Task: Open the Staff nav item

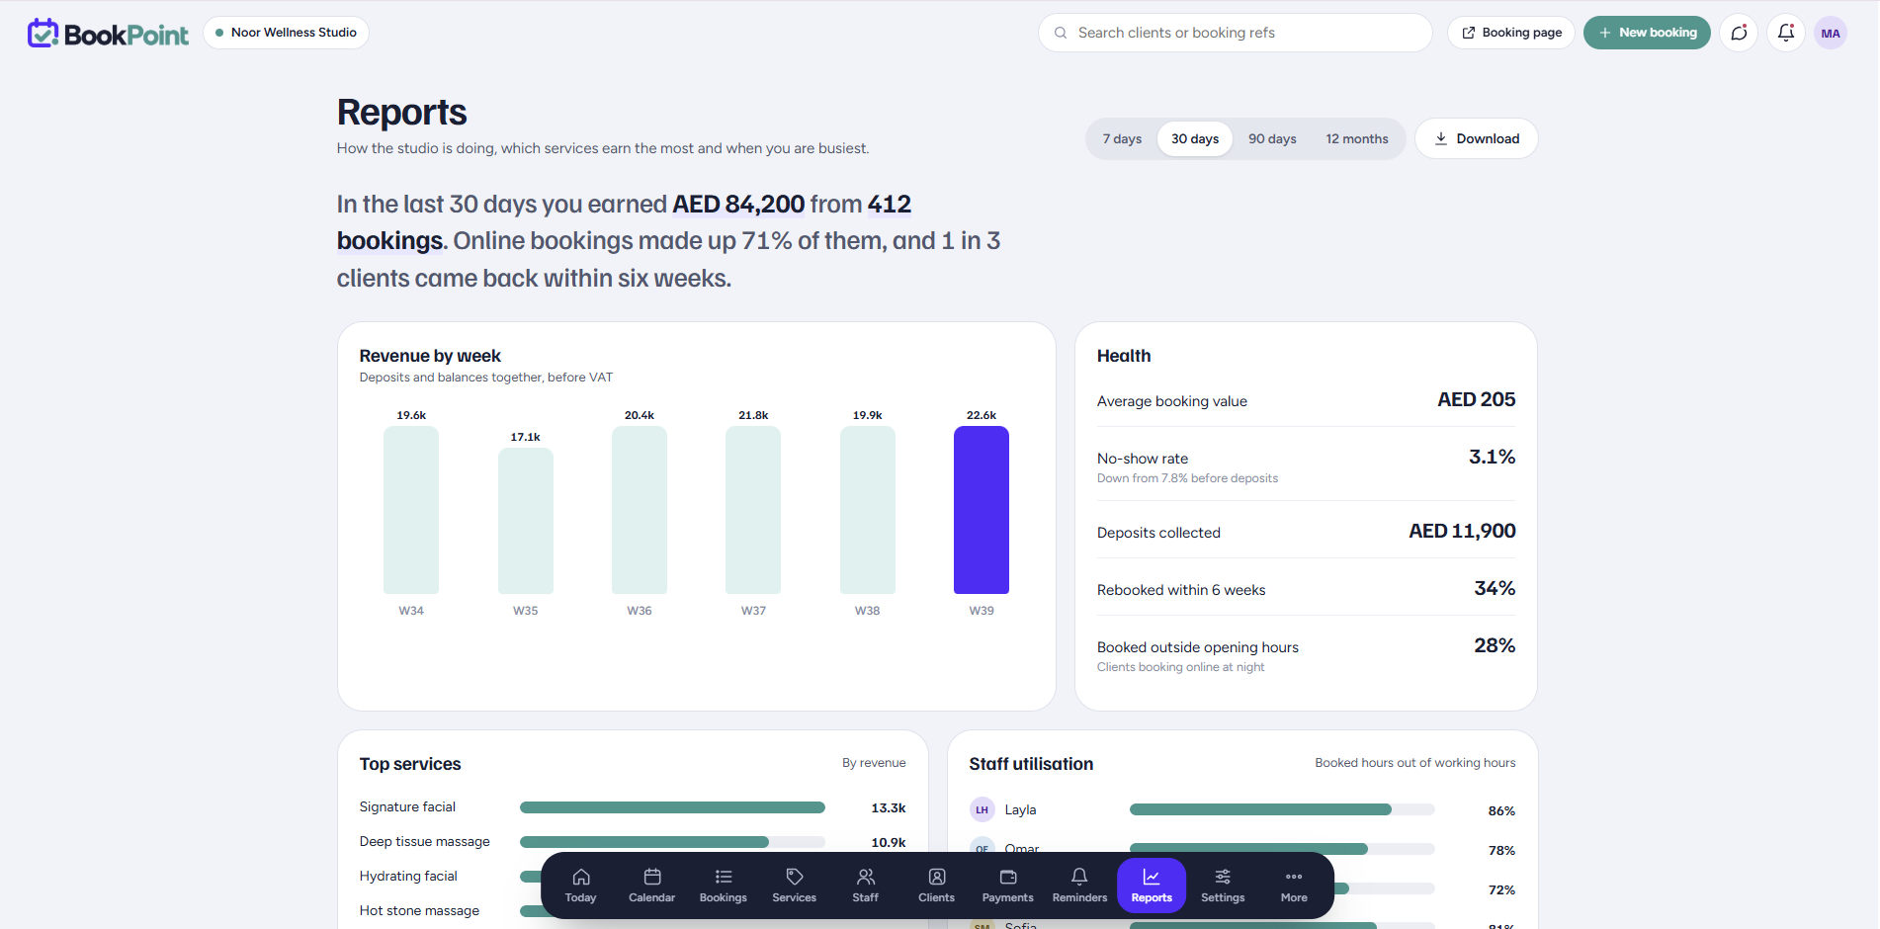Action: point(866,886)
